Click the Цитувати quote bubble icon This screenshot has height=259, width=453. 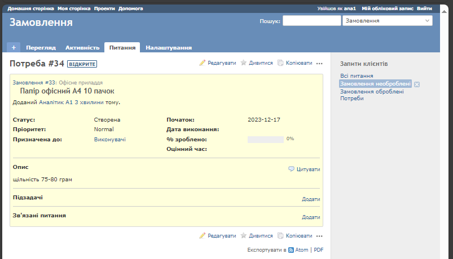pyautogui.click(x=291, y=169)
